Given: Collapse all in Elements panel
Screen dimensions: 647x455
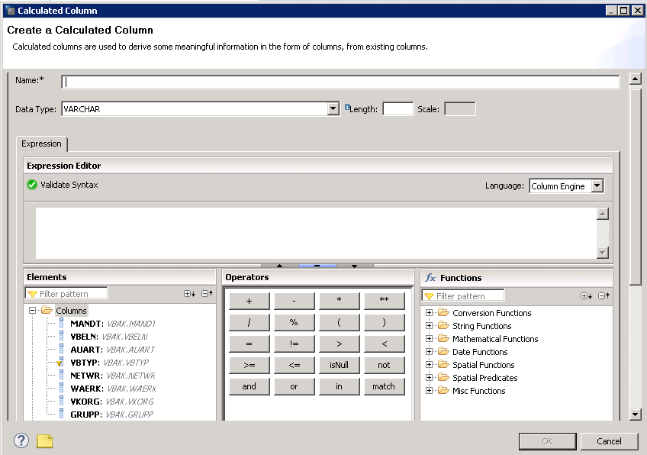Looking at the screenshot, I should click(207, 294).
